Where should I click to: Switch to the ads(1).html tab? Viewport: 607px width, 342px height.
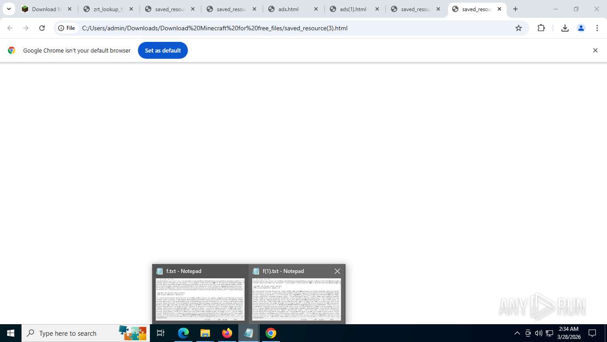pos(355,9)
